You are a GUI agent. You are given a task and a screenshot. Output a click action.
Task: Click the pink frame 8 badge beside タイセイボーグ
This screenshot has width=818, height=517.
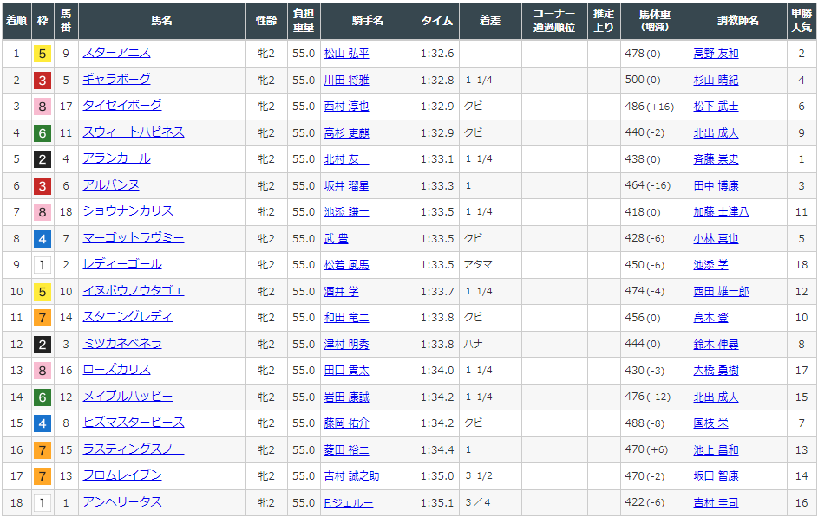click(42, 107)
